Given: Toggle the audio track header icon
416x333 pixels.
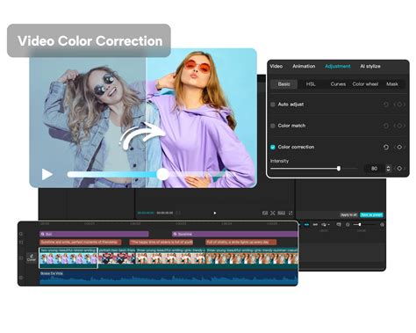Looking at the screenshot, I should click(21, 278).
